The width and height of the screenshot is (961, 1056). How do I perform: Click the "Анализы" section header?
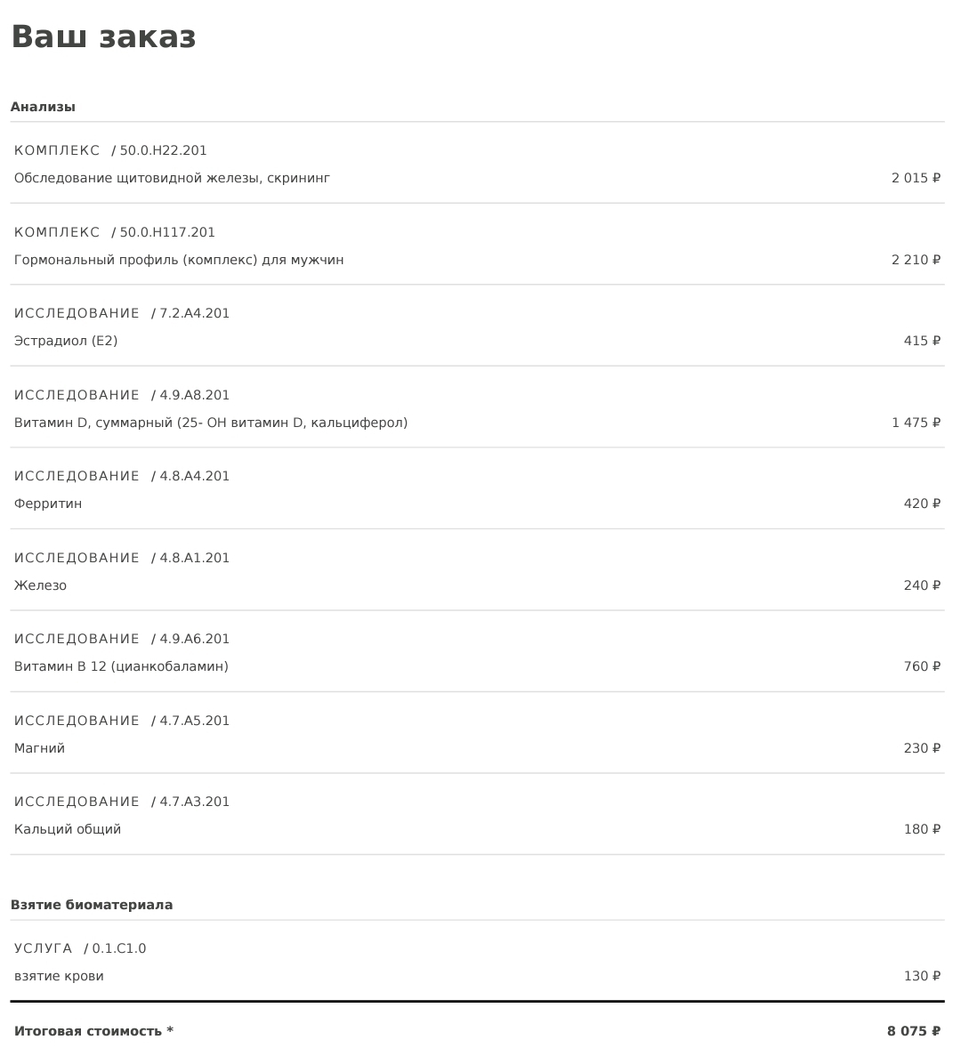pyautogui.click(x=43, y=107)
